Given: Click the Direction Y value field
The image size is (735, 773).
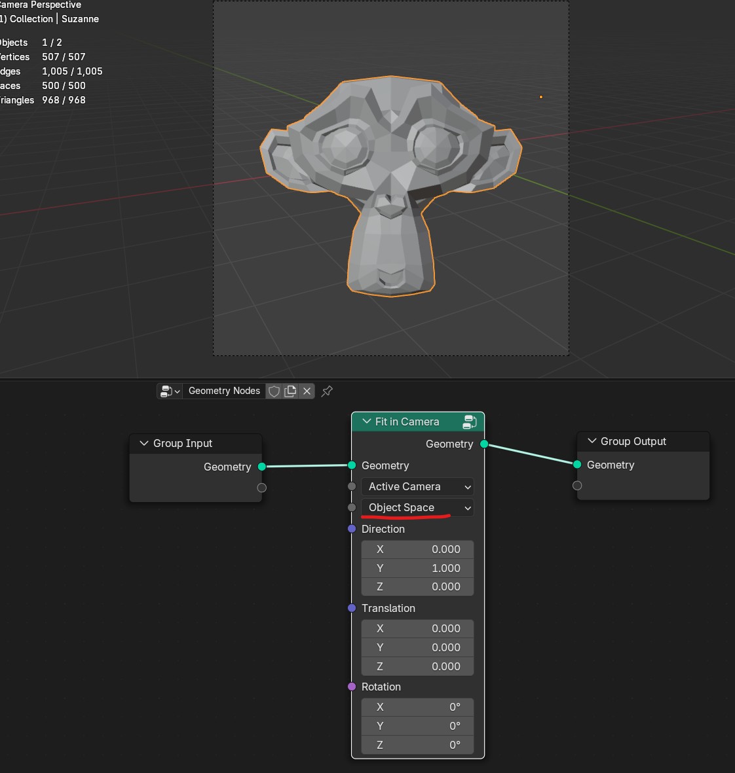Looking at the screenshot, I should point(417,568).
